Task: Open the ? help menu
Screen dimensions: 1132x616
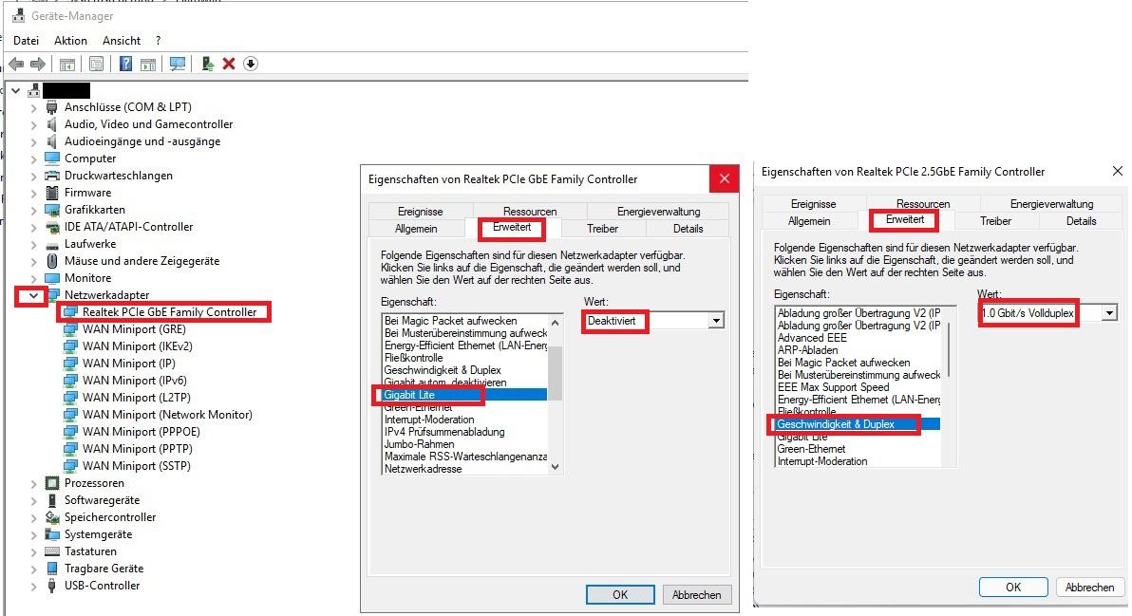Action: pos(158,41)
